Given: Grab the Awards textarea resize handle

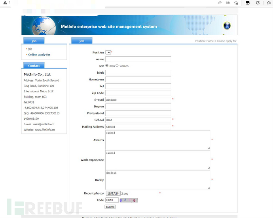Looking at the screenshot, I should coord(209,148).
